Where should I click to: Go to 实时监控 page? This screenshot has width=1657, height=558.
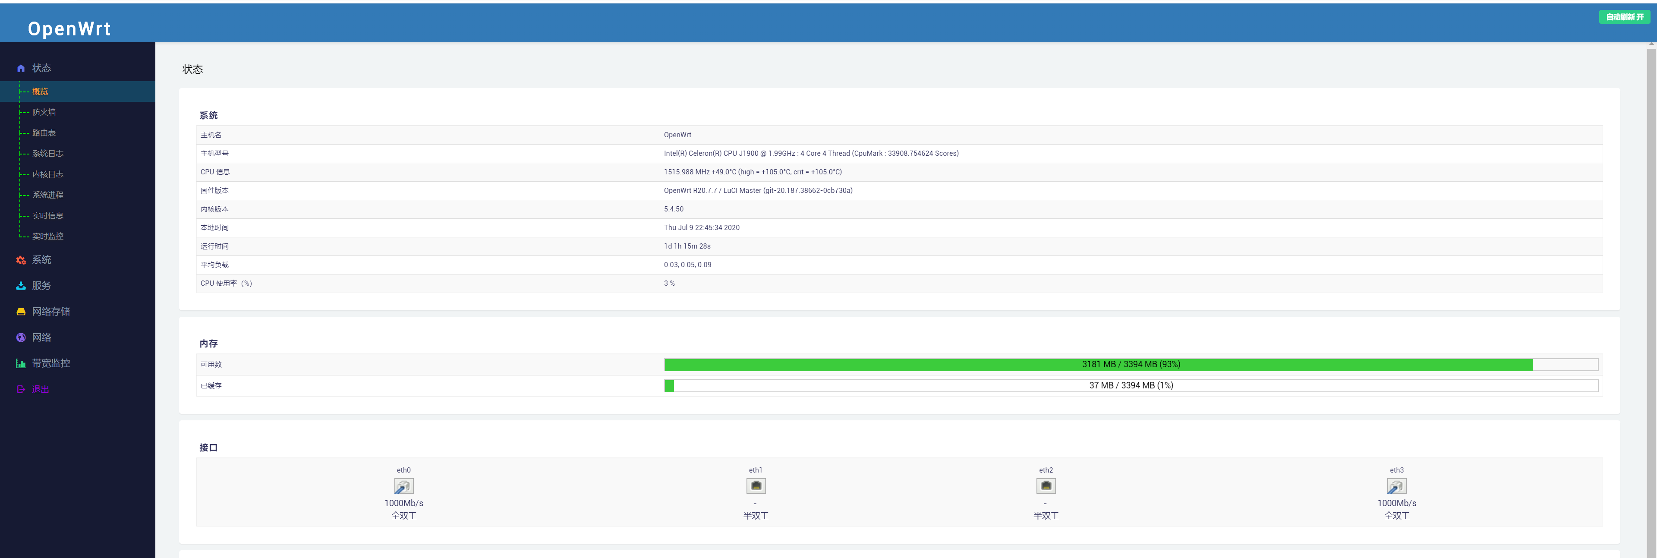(x=47, y=236)
